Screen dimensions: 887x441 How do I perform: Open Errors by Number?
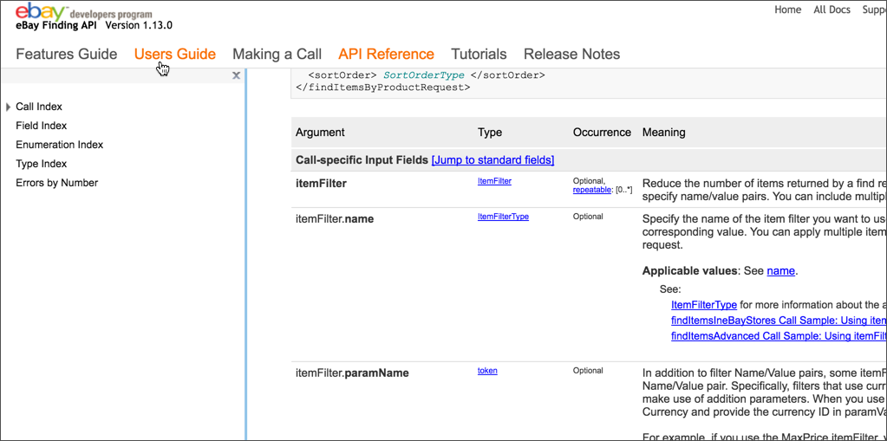[x=56, y=183]
